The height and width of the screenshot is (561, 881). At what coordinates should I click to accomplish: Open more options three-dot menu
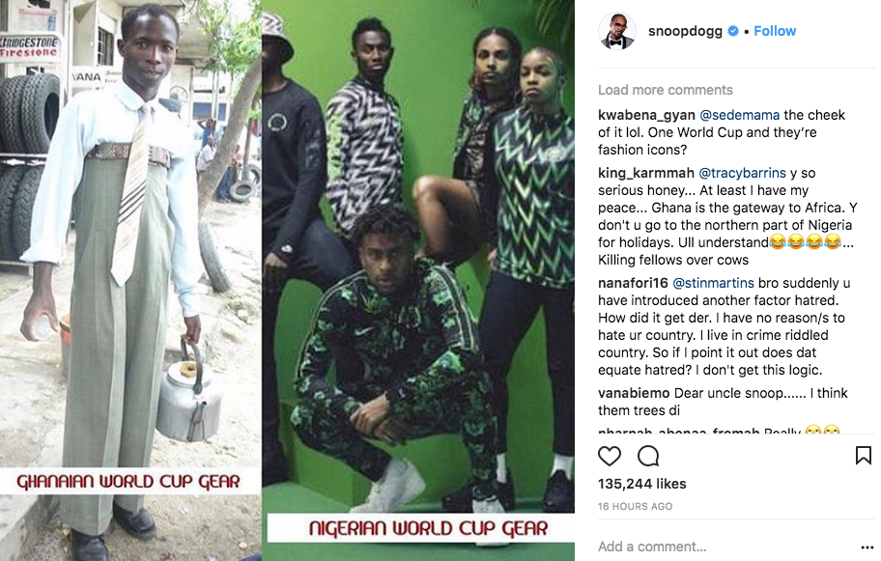pos(867,547)
